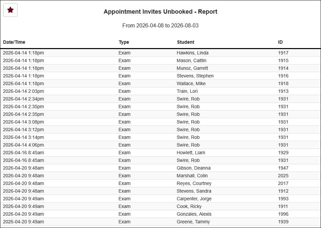Select Stevens, Stephen student name

pyautogui.click(x=195, y=76)
